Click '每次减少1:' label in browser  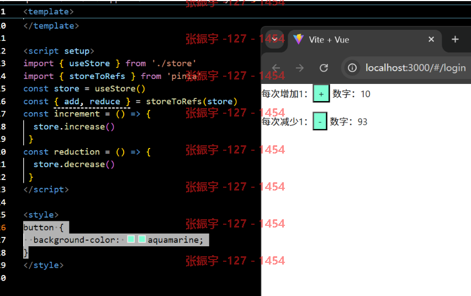point(284,121)
